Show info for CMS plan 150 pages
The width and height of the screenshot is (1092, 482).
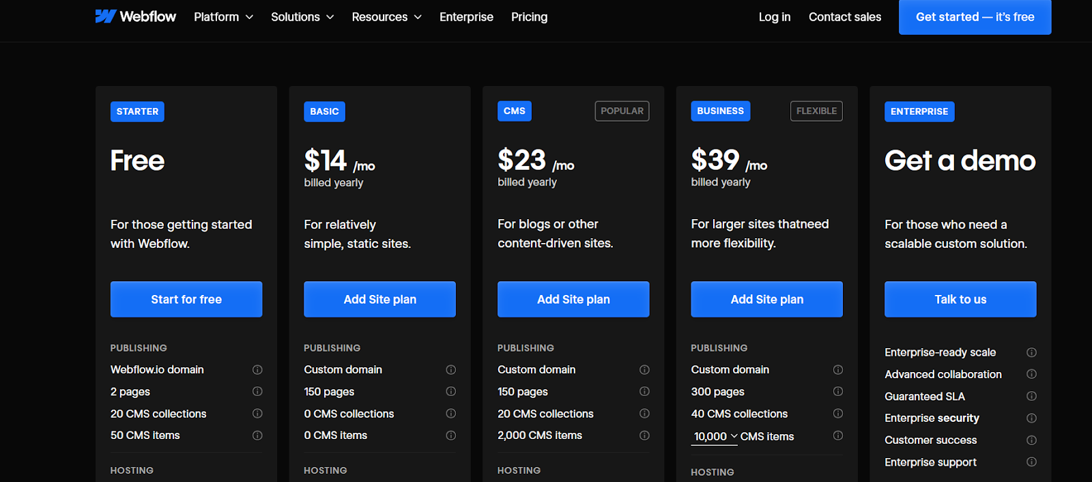coord(644,391)
